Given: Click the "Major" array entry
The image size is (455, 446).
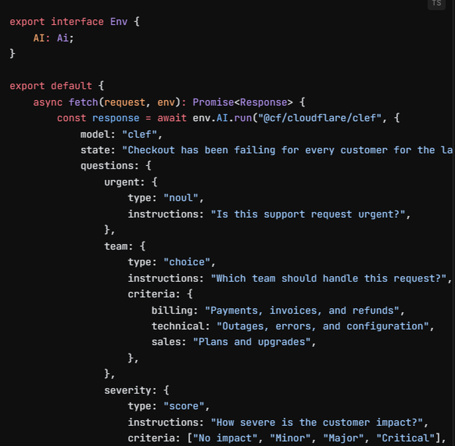Looking at the screenshot, I should [x=343, y=438].
